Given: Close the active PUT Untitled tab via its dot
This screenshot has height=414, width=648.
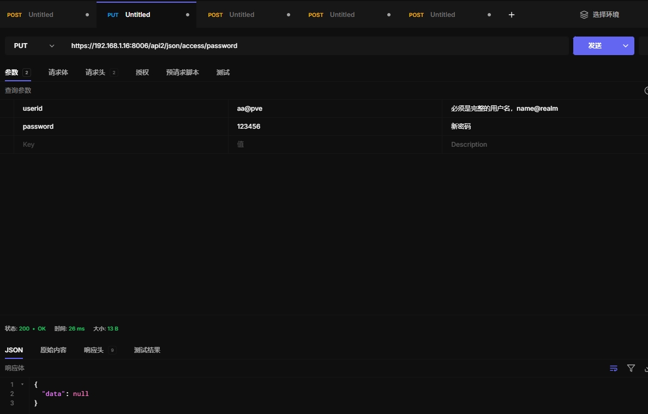Looking at the screenshot, I should (x=188, y=15).
